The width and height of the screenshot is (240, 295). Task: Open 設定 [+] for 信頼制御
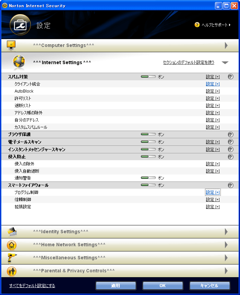213,199
